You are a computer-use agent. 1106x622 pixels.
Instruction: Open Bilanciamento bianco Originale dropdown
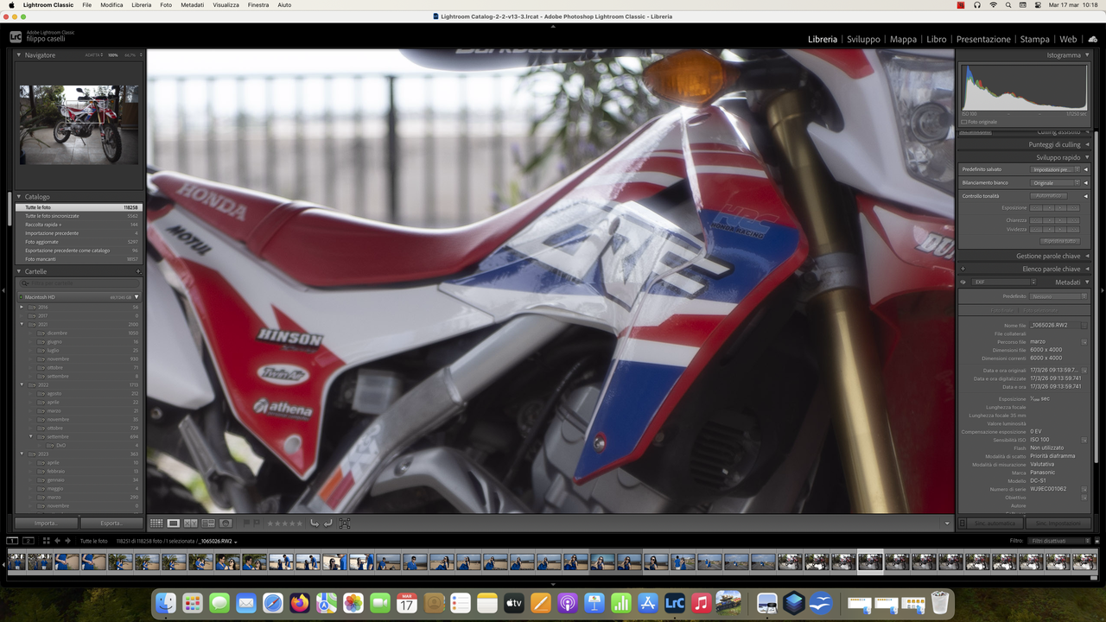[x=1057, y=183]
